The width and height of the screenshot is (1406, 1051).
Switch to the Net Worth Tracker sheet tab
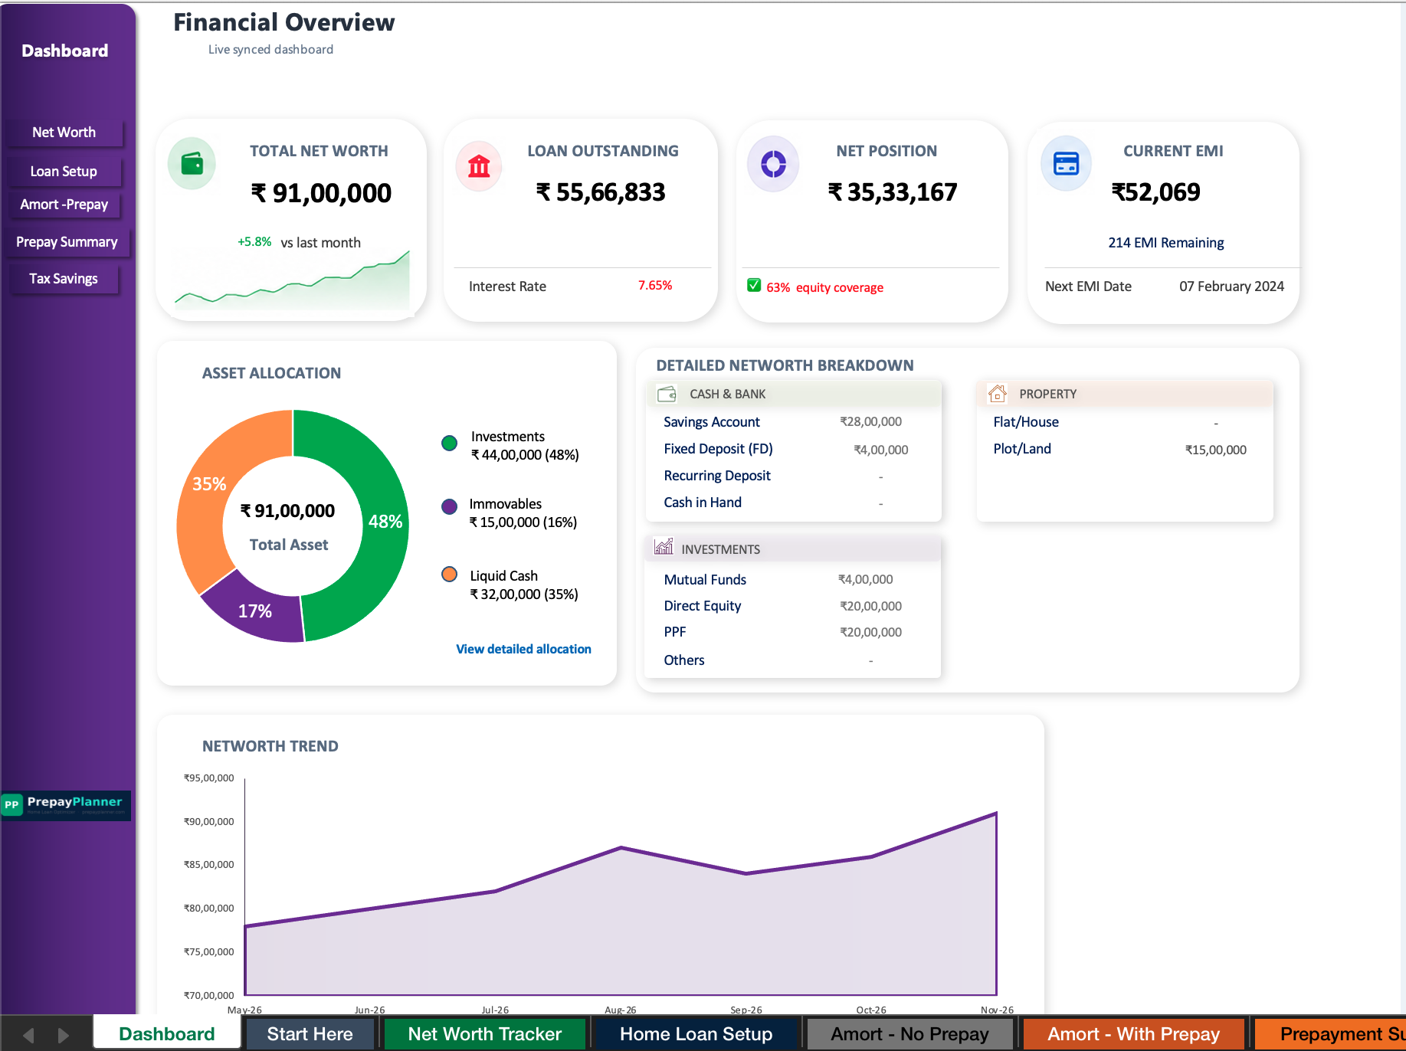tap(484, 1034)
